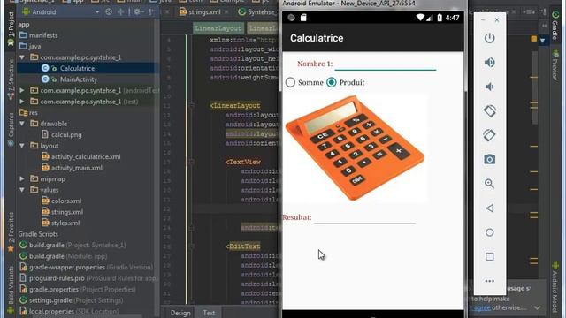Open emulator extended controls (three dots)
Screen dimensions: 566x318
click(x=489, y=281)
